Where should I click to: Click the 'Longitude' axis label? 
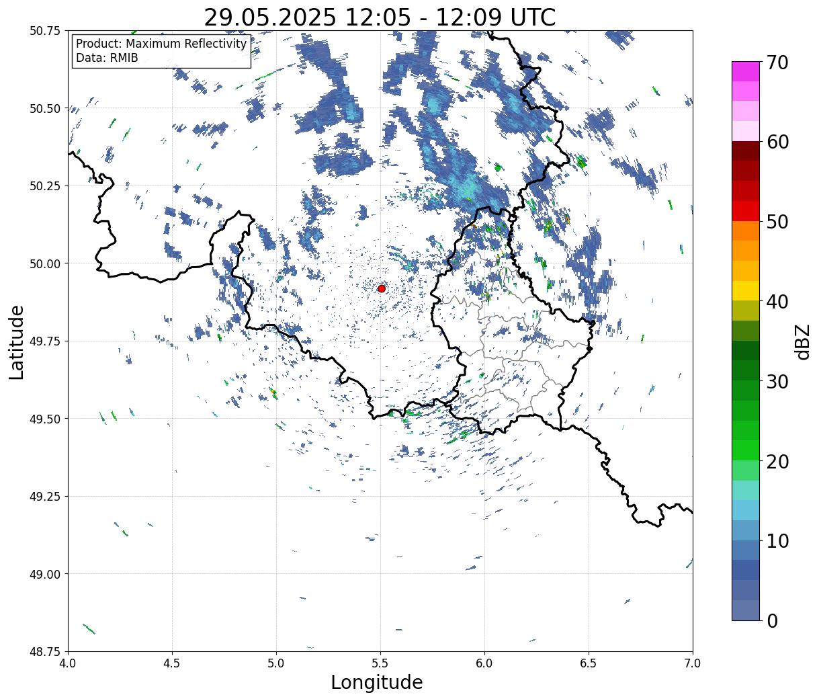point(377,682)
